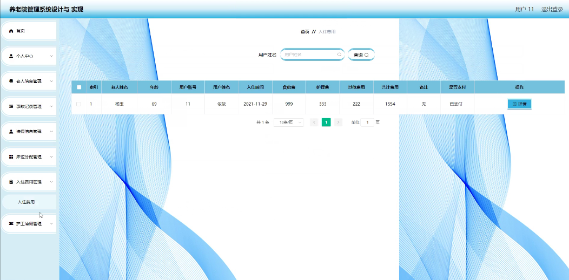Click the 用户账号 column header

(x=188, y=87)
